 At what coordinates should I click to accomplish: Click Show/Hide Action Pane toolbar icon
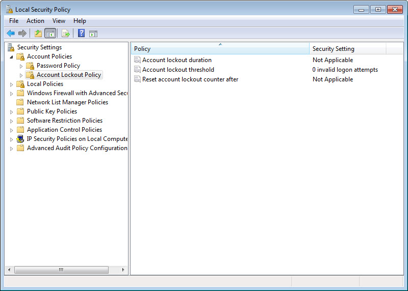tap(93, 34)
